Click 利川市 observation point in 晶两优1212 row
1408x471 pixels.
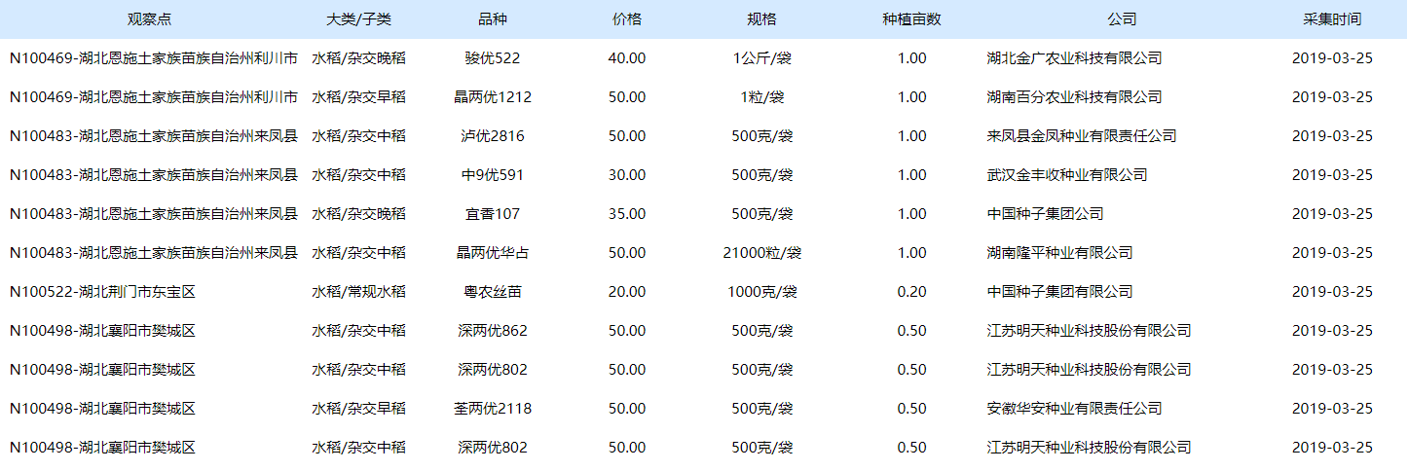(153, 97)
